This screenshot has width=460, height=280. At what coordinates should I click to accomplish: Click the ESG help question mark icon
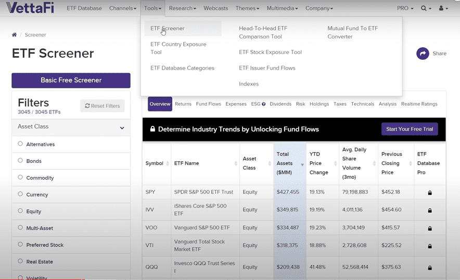pyautogui.click(x=264, y=104)
